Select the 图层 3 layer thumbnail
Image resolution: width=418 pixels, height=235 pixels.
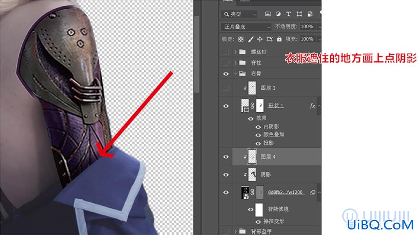(x=252, y=88)
